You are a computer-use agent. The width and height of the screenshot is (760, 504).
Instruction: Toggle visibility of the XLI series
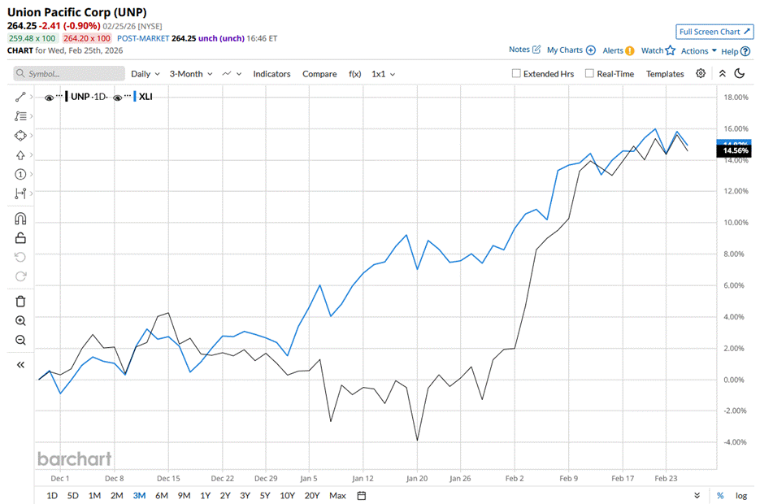pyautogui.click(x=117, y=98)
